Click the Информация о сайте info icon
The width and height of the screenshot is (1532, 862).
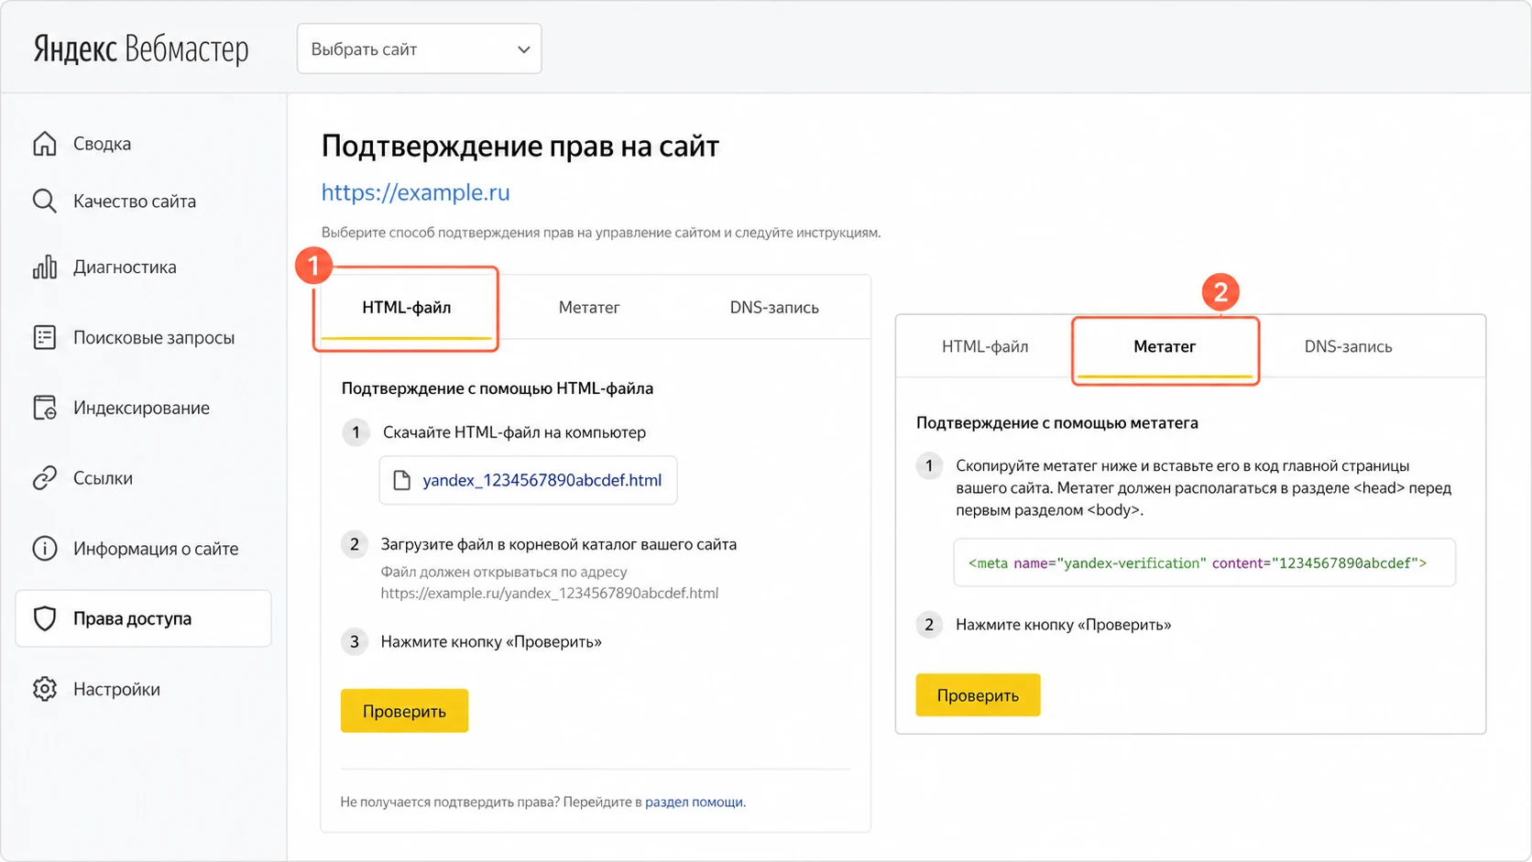(x=45, y=549)
